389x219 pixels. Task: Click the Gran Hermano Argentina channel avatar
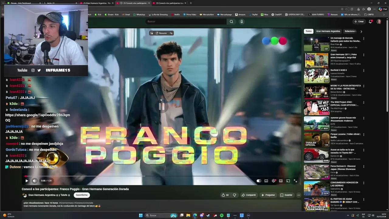tap(25, 195)
